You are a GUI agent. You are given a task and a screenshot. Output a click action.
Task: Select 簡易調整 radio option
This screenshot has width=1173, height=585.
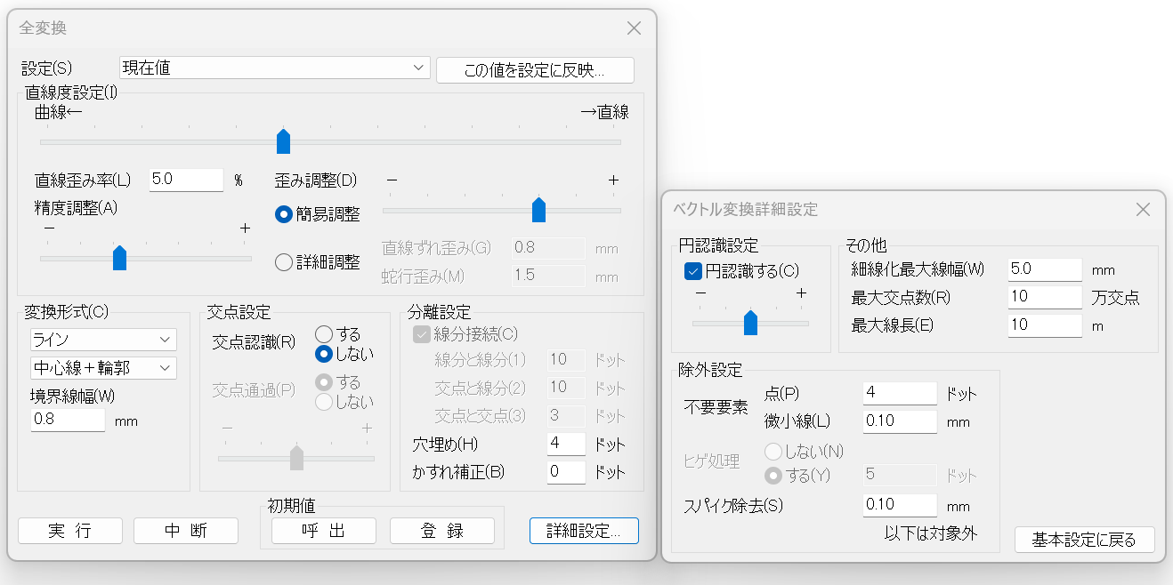point(284,214)
